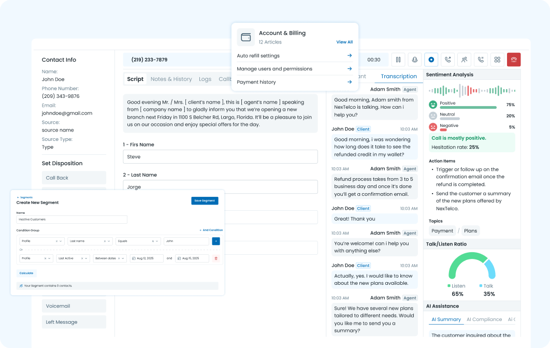Viewport: 550px width, 348px height.
Task: Click the Positive sentiment progress bar
Action: (x=468, y=108)
